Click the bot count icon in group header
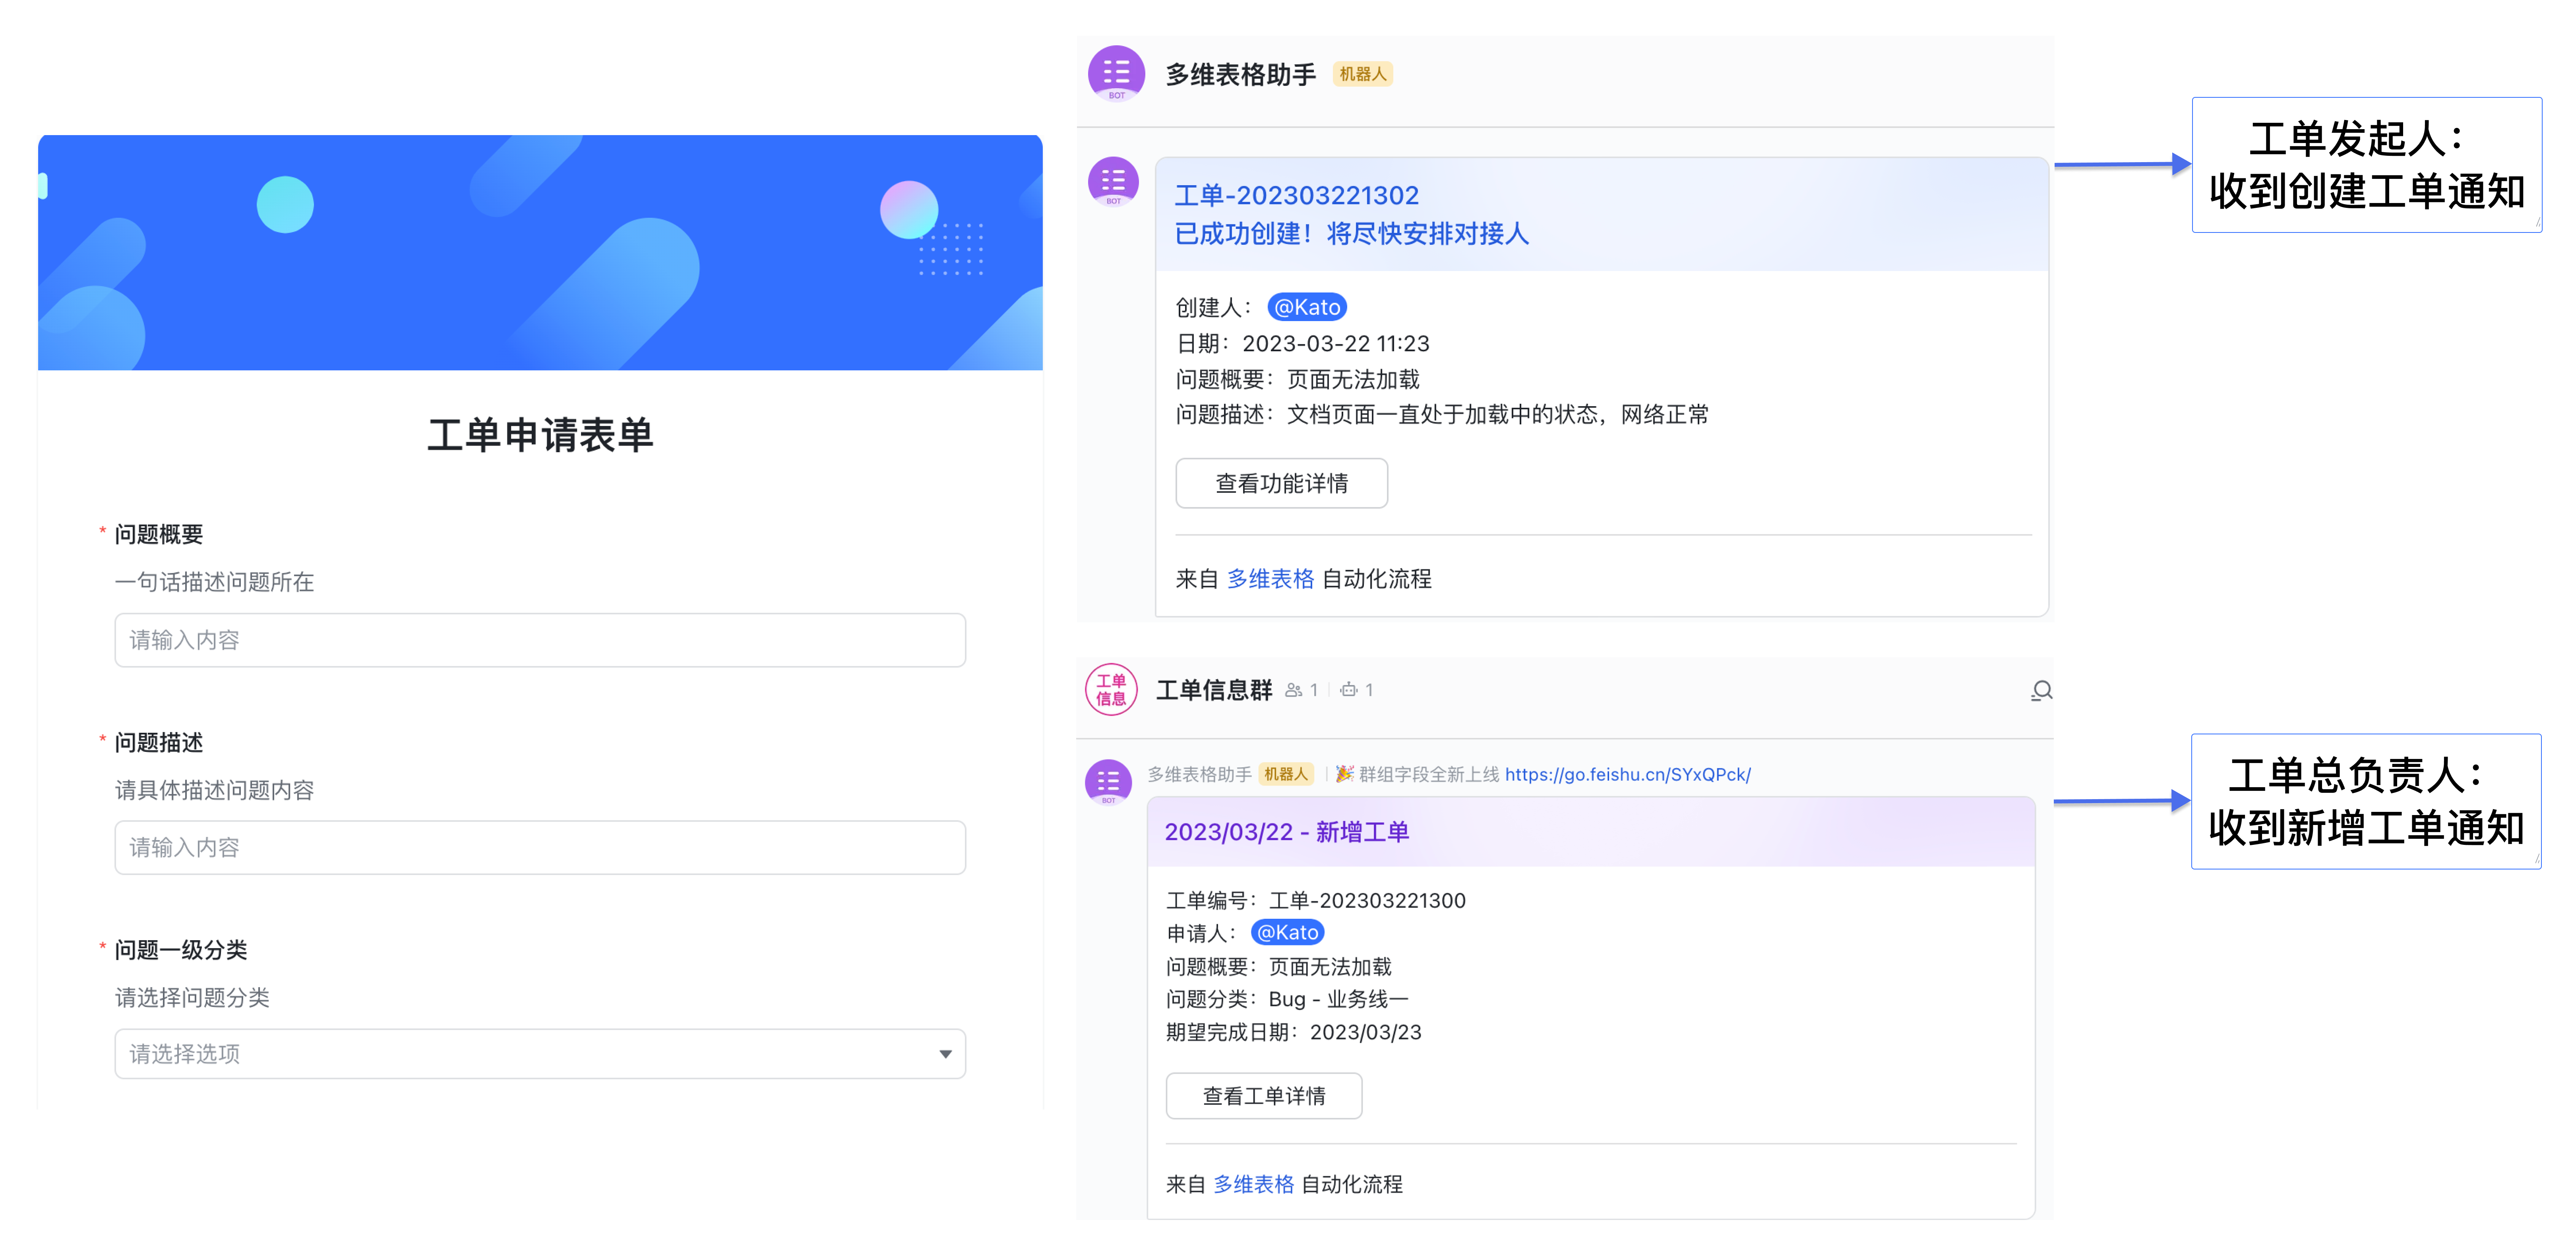The image size is (2576, 1247). (1349, 690)
